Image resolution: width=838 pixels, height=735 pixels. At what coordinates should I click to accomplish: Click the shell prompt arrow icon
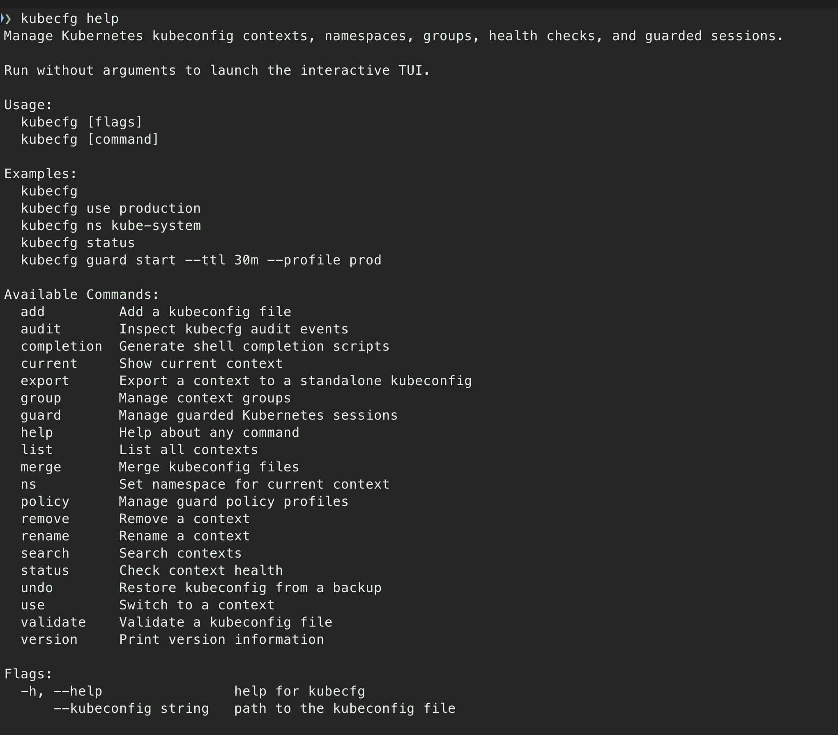(x=6, y=18)
